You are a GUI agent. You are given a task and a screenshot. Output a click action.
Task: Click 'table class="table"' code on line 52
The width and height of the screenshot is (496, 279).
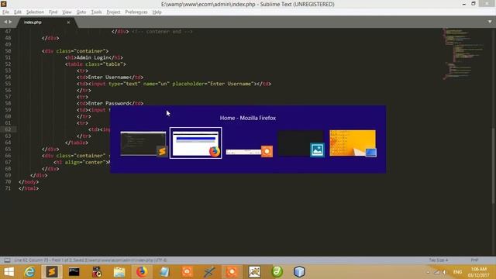[x=95, y=64]
